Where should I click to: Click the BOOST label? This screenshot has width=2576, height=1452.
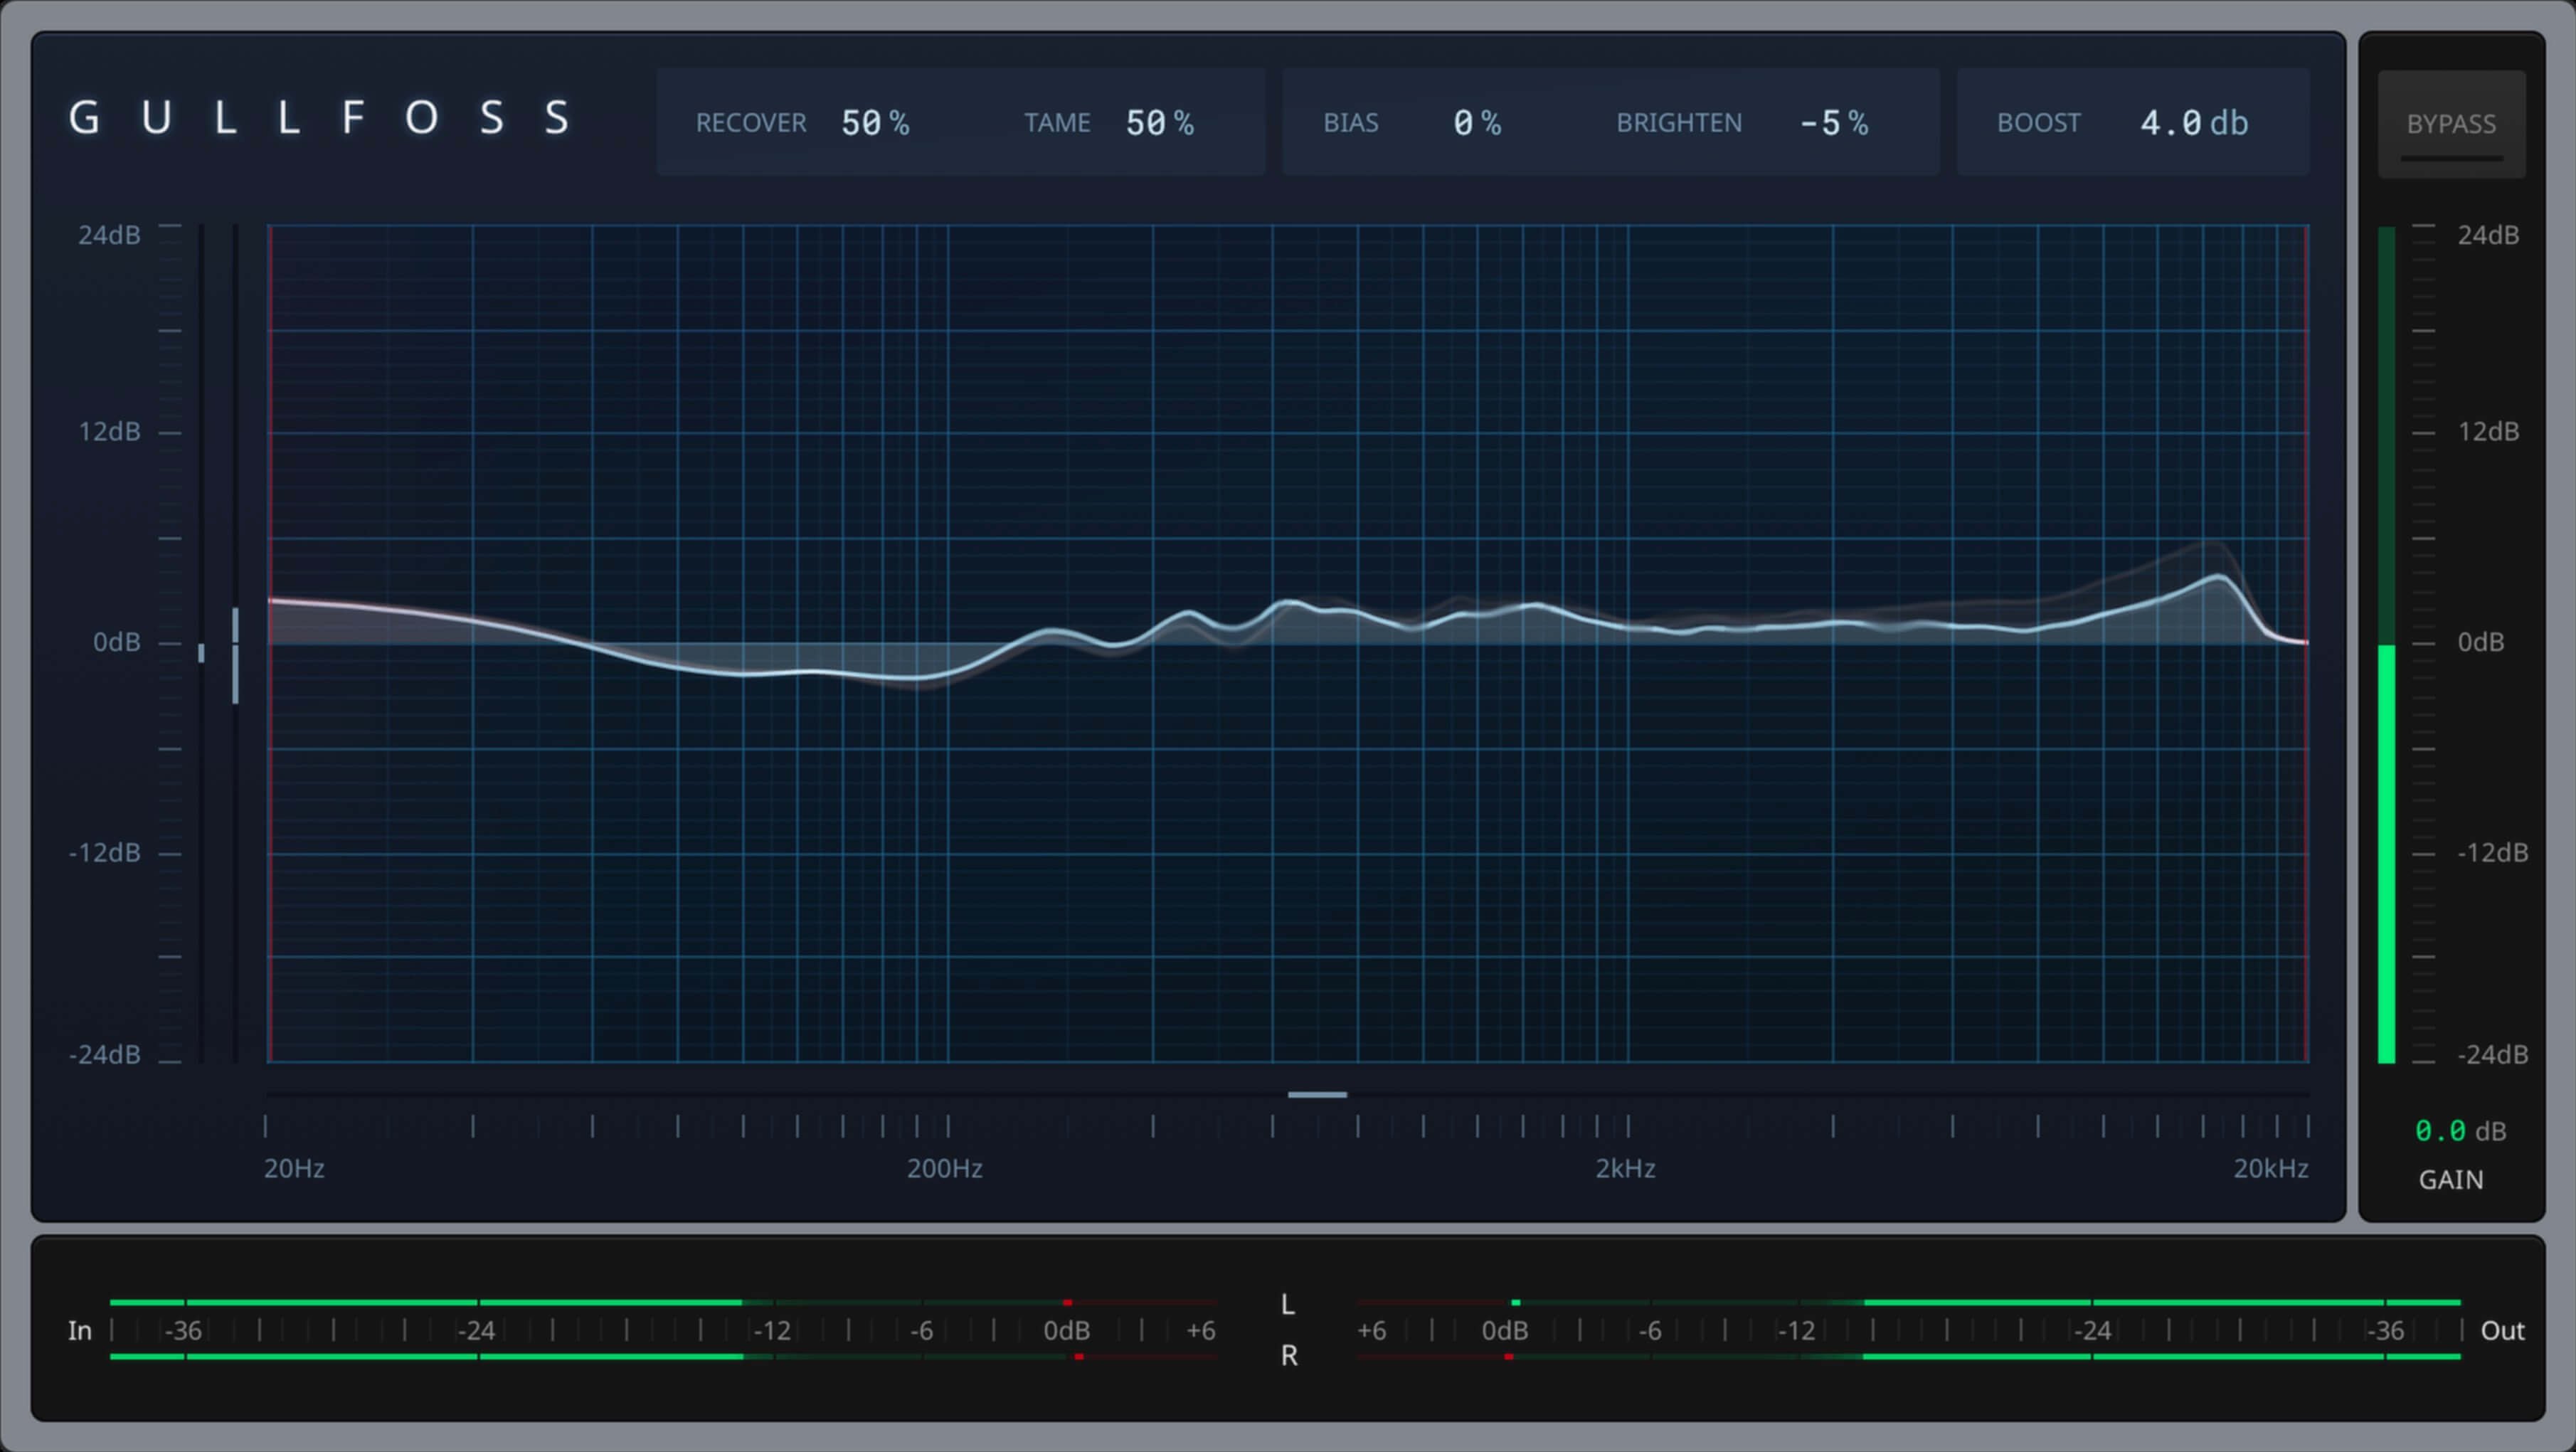(2038, 123)
